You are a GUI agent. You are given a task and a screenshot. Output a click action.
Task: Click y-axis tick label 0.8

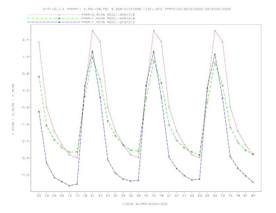coord(25,73)
